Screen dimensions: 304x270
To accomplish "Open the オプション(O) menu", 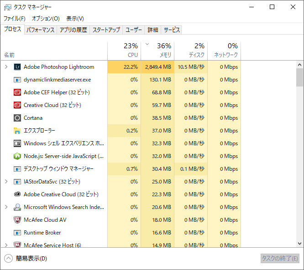I will pos(46,19).
